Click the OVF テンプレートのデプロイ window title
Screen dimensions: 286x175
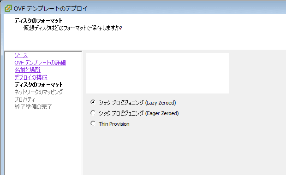51,9
